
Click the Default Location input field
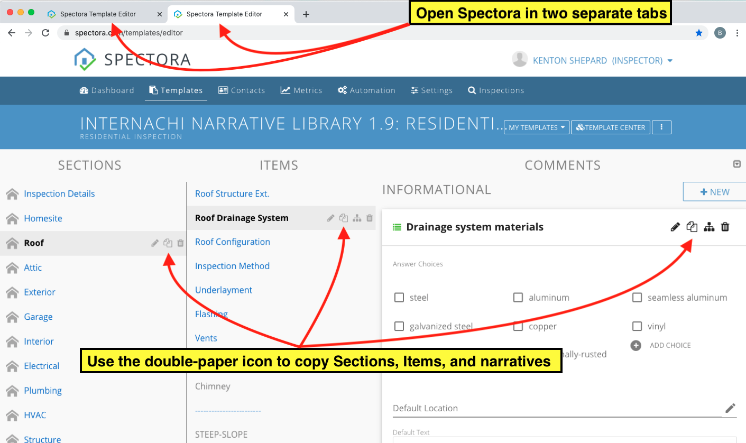[558, 408]
